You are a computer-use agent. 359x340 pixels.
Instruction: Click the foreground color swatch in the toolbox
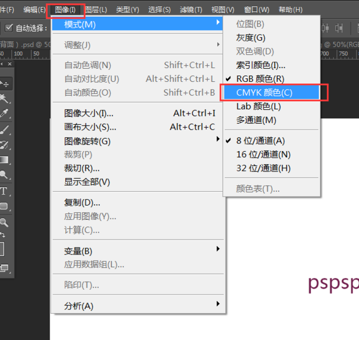click(2, 249)
